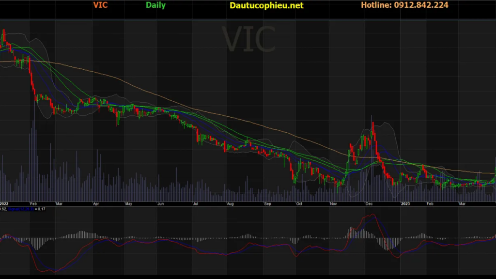Select the Aug label on time axis

[x=230, y=204]
